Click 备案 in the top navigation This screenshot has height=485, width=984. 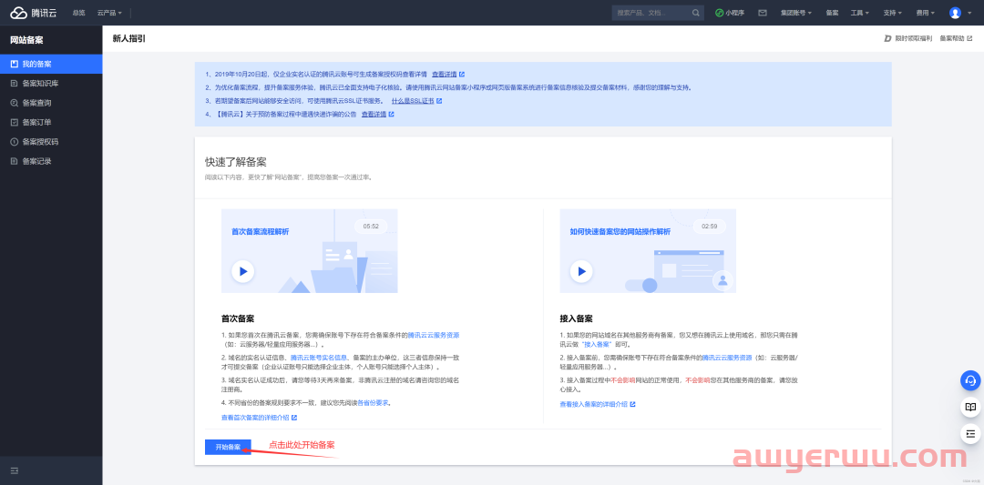(x=832, y=13)
